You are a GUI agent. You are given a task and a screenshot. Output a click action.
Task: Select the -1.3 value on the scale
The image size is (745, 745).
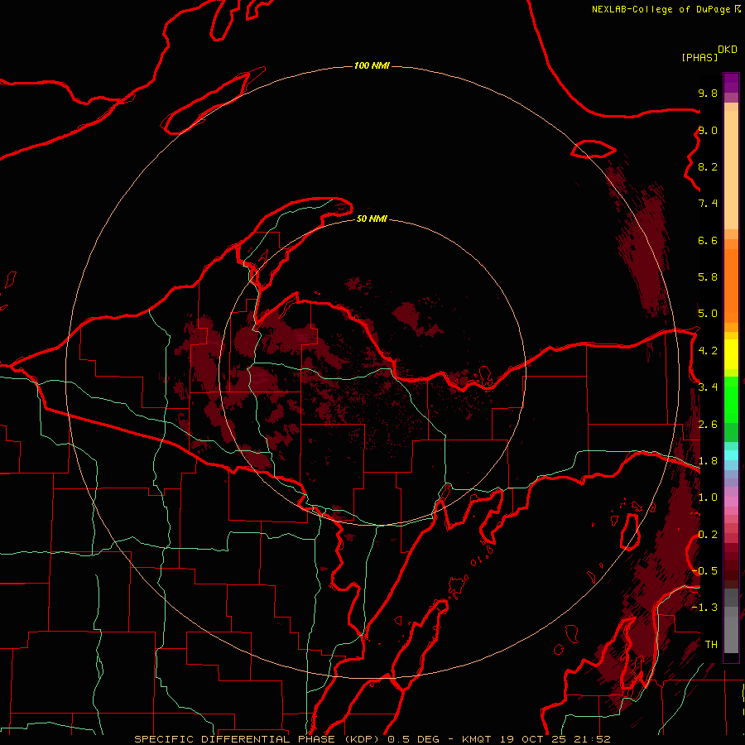(x=704, y=608)
